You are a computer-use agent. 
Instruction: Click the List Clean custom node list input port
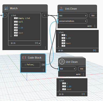[x=67, y=69]
